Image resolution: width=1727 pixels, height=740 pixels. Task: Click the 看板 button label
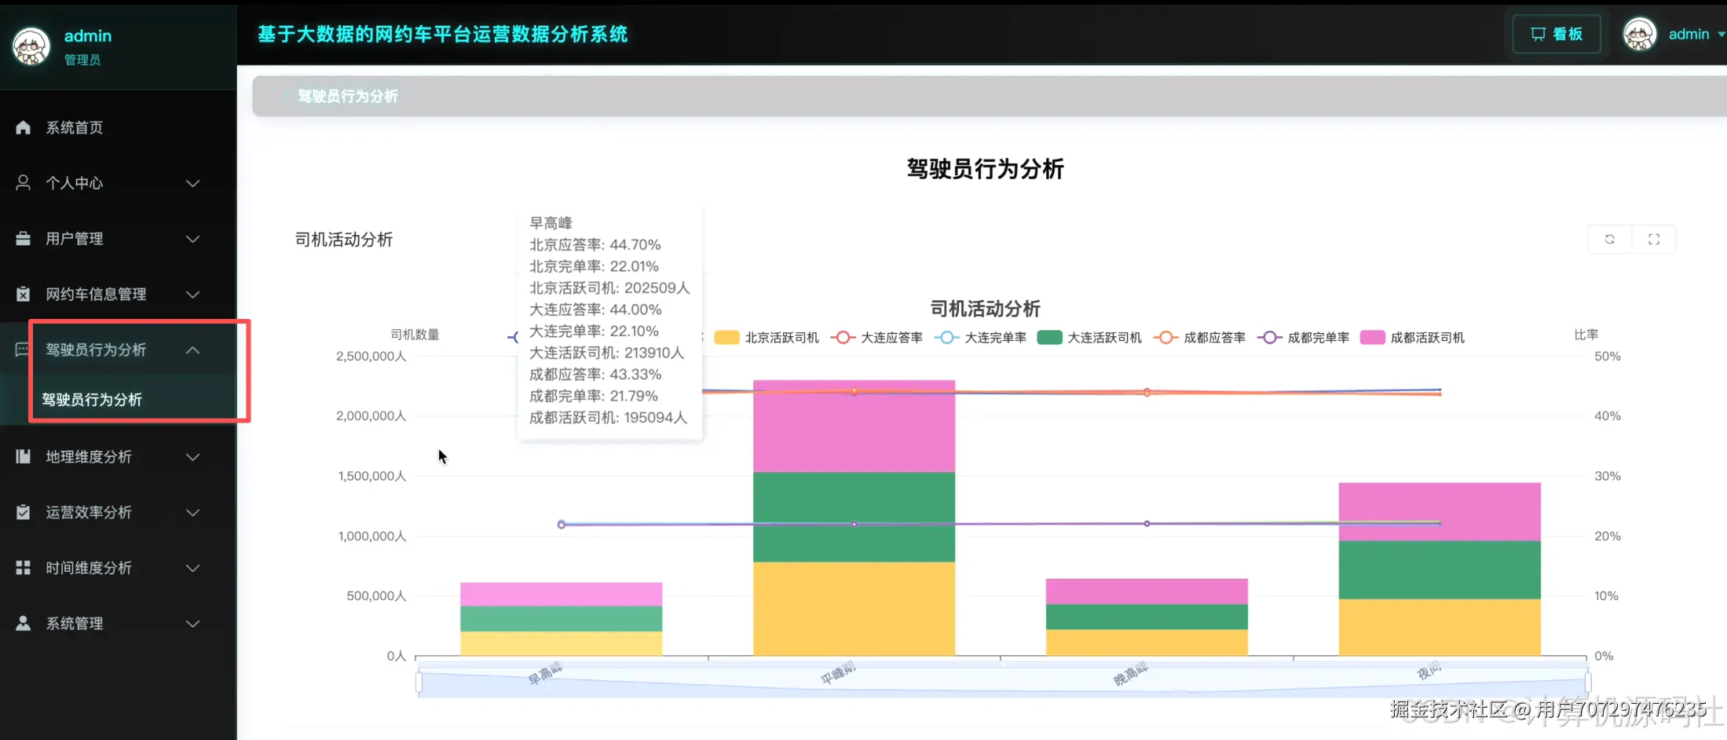pyautogui.click(x=1568, y=34)
